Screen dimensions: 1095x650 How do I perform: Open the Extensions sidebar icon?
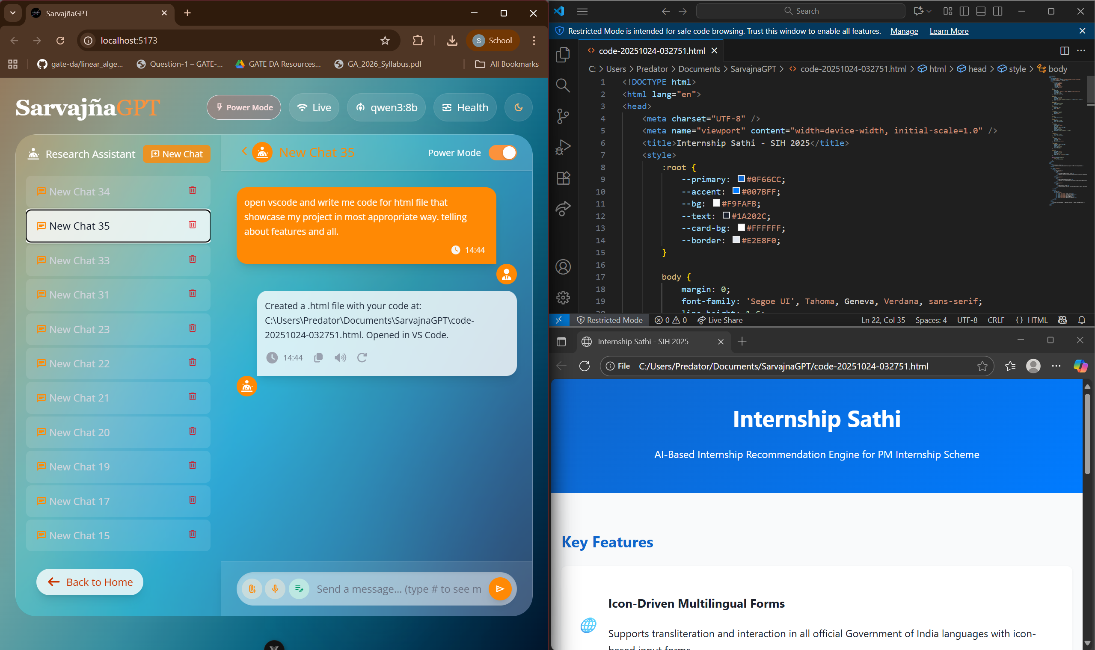(x=563, y=178)
